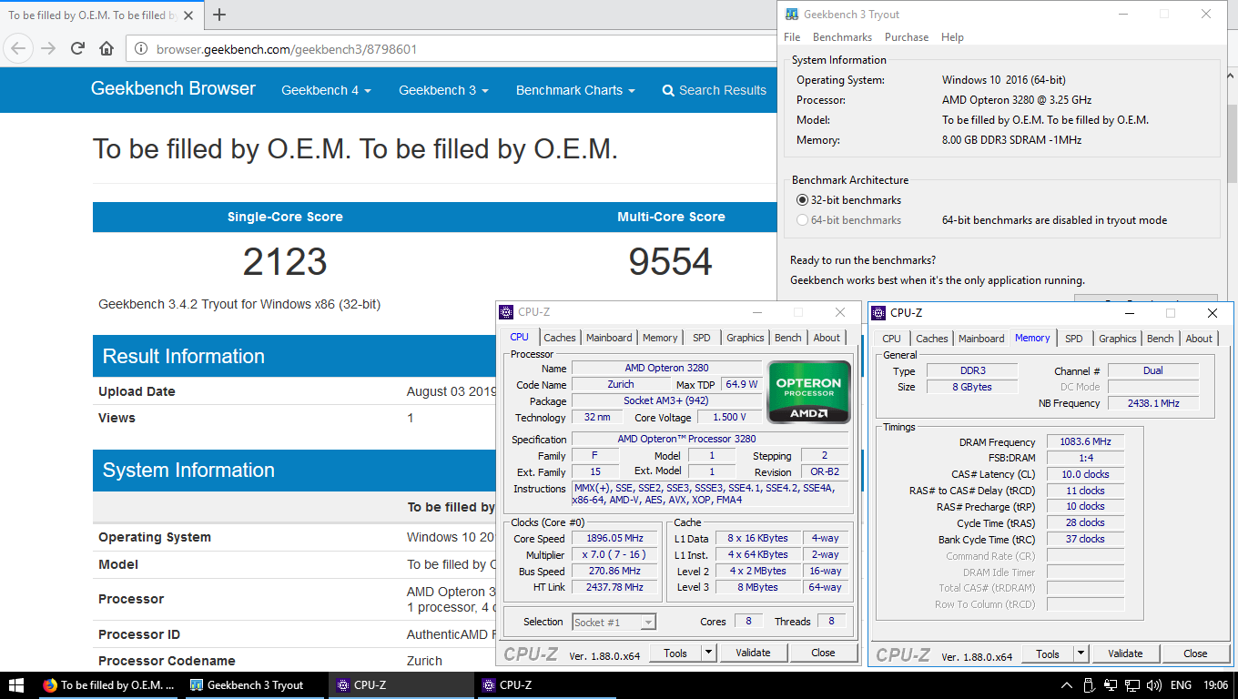Click Close button in CPU-Z CPU window

click(x=823, y=653)
